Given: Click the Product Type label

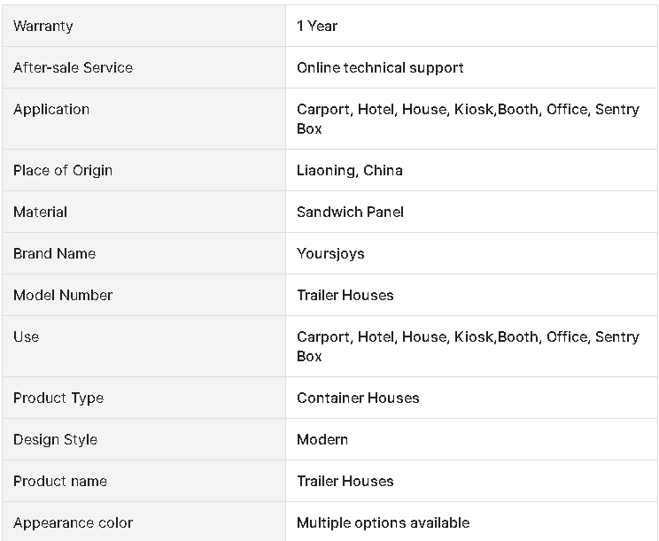Looking at the screenshot, I should [58, 398].
